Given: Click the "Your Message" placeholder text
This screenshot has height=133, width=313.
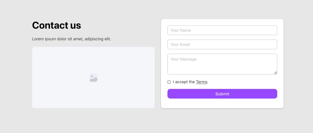Looking at the screenshot, I should tap(183, 59).
